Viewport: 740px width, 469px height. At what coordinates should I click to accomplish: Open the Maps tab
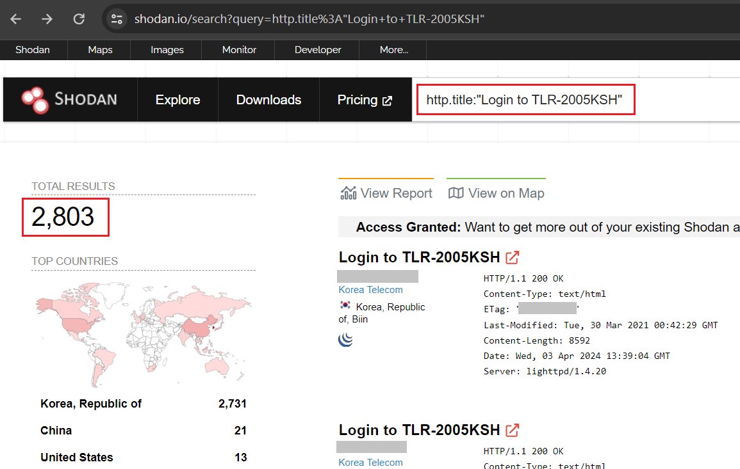point(100,49)
